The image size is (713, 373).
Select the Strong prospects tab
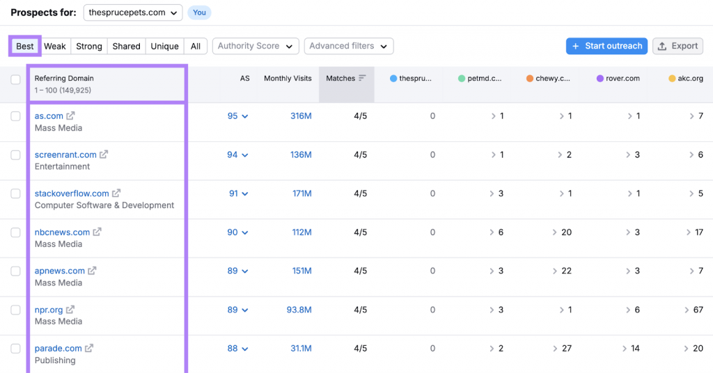click(x=89, y=46)
